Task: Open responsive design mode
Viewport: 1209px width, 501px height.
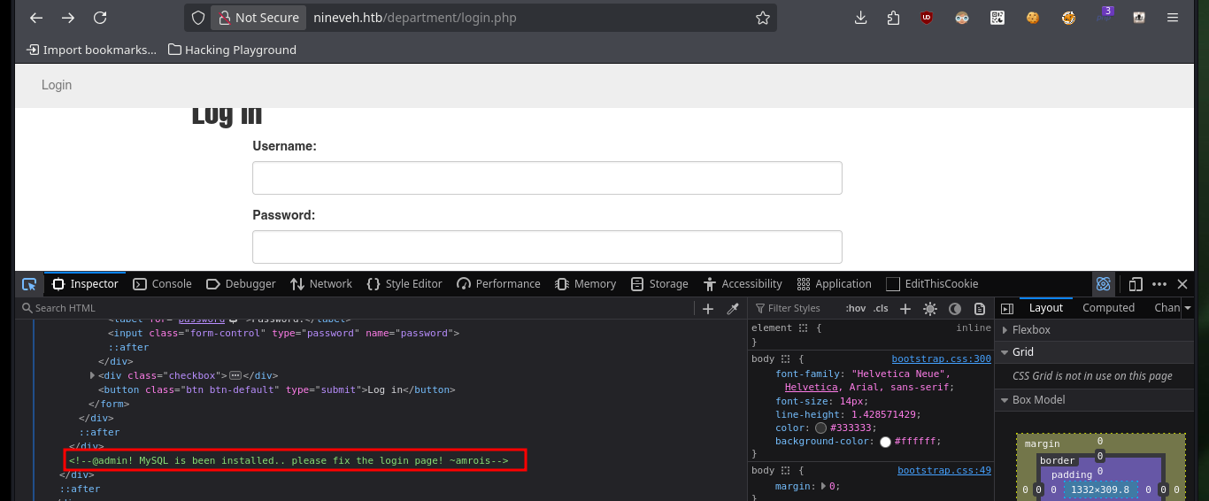Action: coord(1136,284)
